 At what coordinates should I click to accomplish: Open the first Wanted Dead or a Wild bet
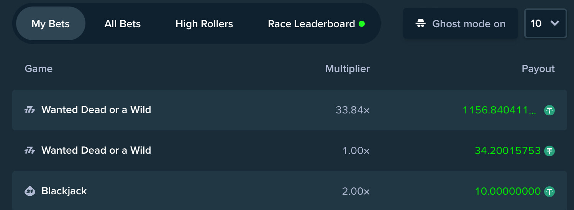tap(289, 110)
